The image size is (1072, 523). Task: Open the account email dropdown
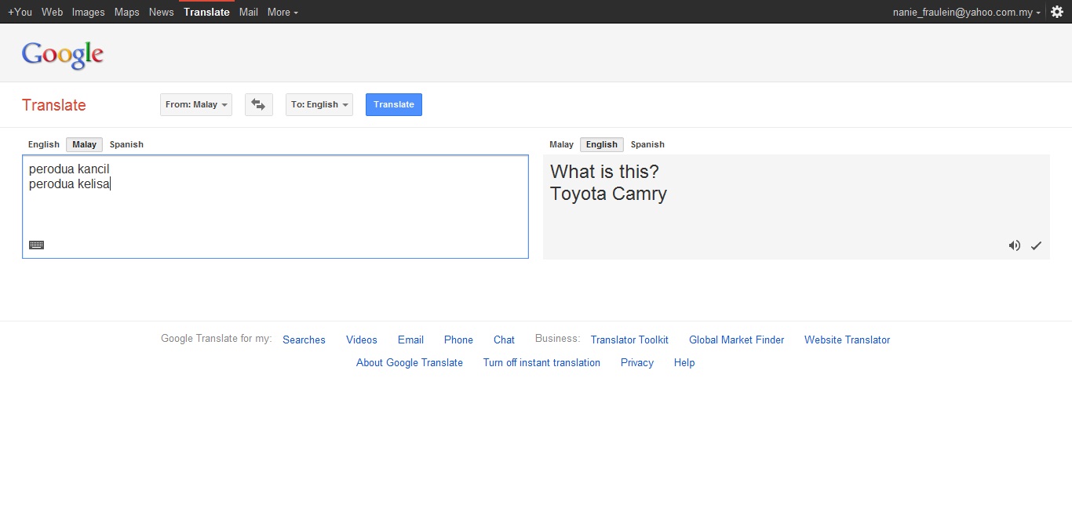pyautogui.click(x=967, y=13)
